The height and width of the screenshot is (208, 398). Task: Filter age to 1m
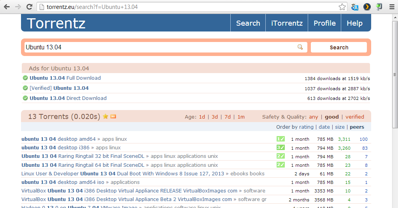(x=241, y=117)
